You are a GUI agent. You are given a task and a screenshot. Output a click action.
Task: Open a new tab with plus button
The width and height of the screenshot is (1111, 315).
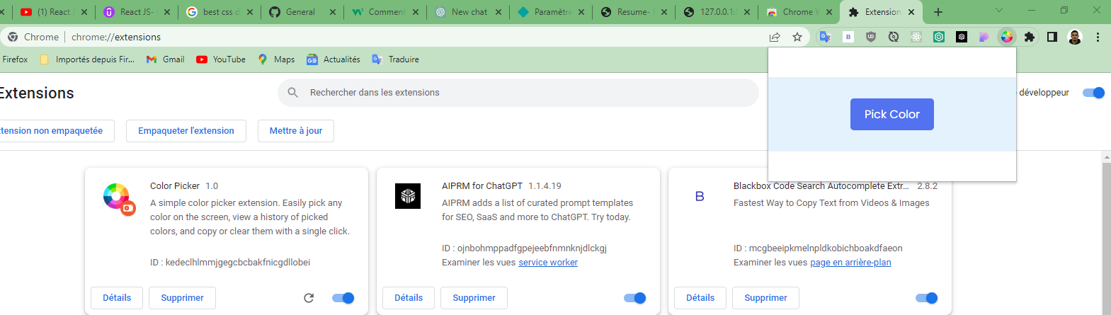tap(938, 12)
